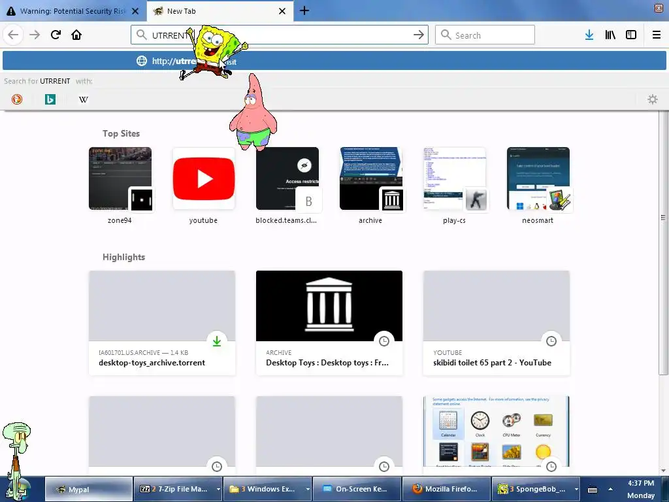Open skibidi toilet 65 part 2 highlight

coord(497,323)
